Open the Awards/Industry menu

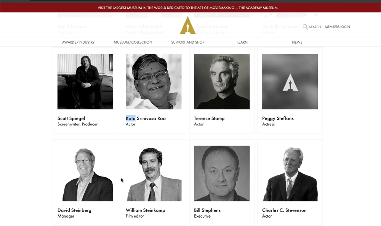(78, 43)
